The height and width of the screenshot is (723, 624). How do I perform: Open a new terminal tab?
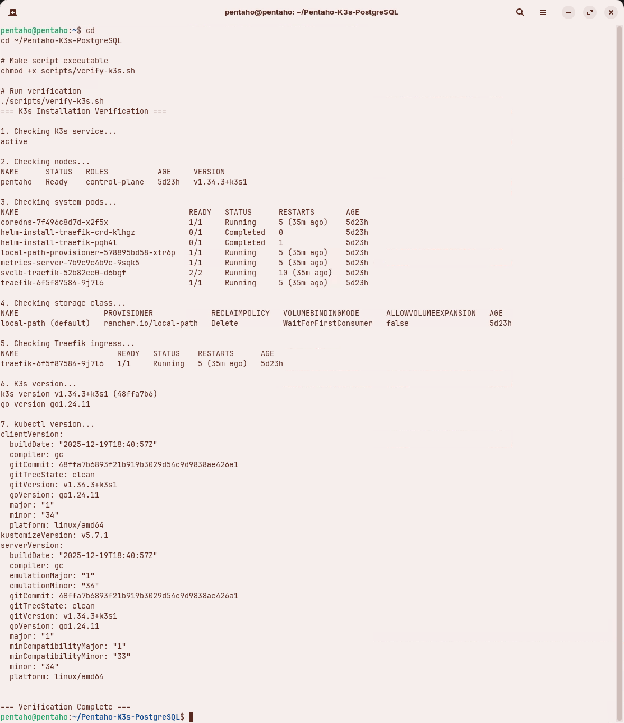tap(13, 12)
